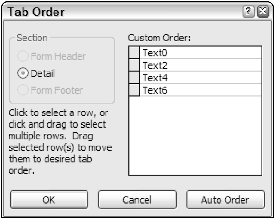Close the Tab Order dialog
This screenshot has width=275, height=219.
[x=262, y=13]
